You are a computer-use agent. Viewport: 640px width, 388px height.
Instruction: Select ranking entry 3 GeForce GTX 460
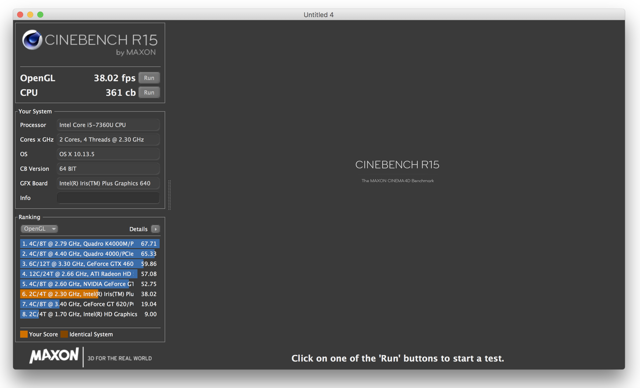90,264
